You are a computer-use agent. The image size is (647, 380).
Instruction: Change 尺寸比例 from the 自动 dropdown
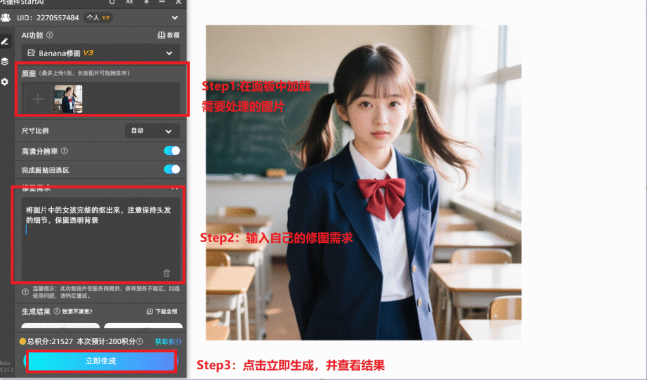click(152, 131)
